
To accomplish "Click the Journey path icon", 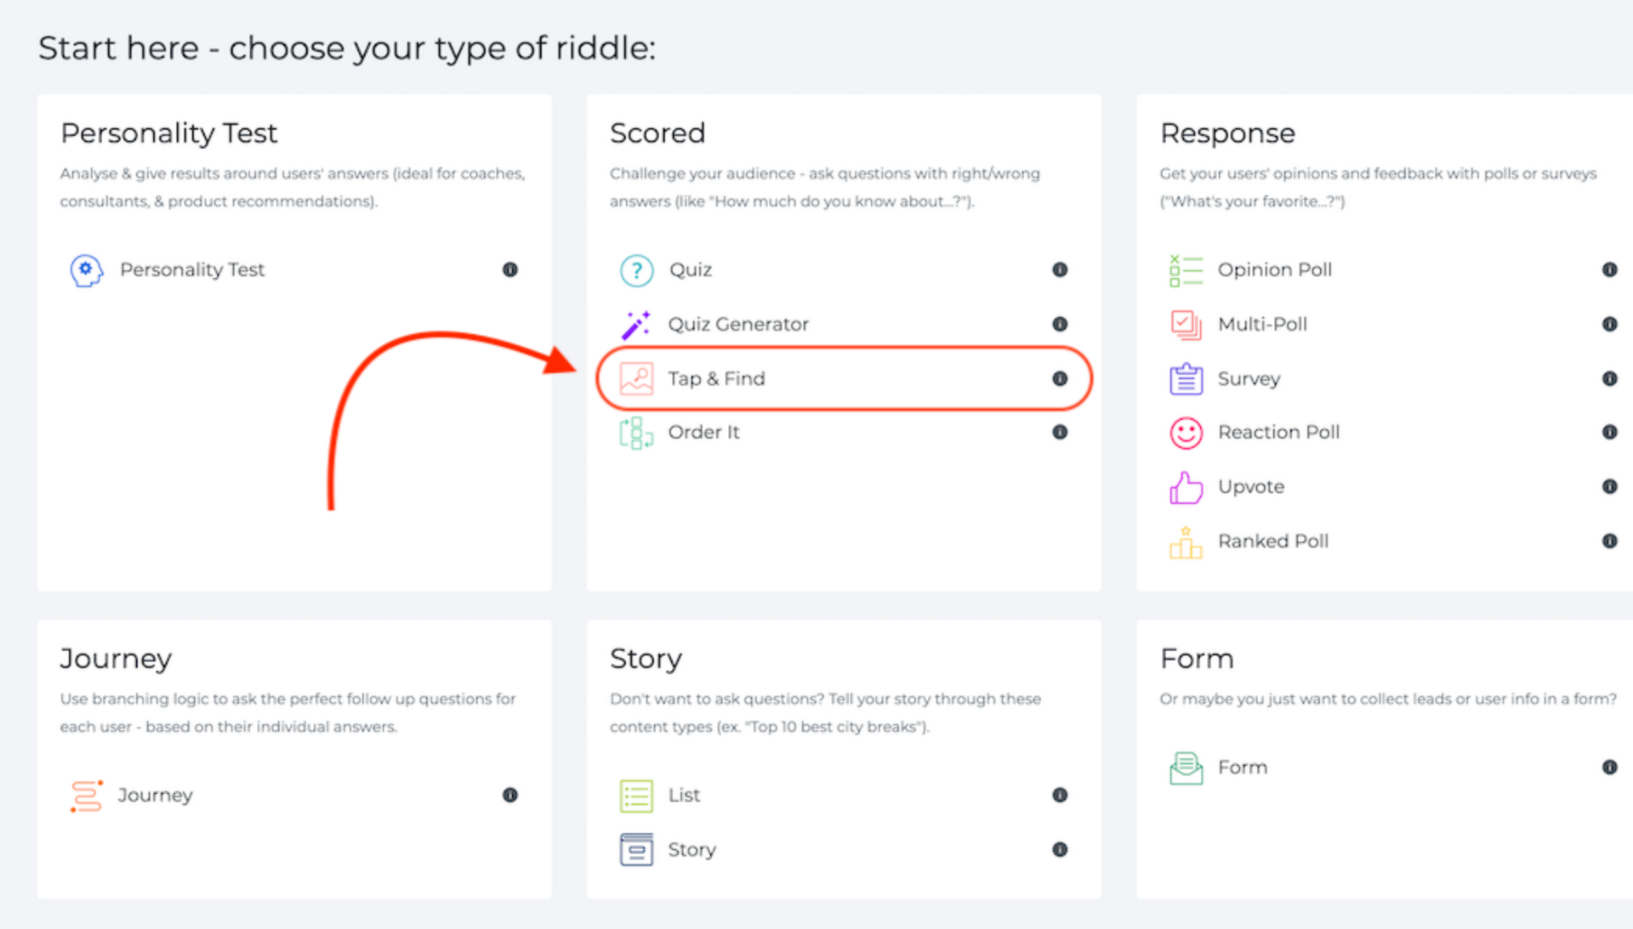I will pos(86,796).
